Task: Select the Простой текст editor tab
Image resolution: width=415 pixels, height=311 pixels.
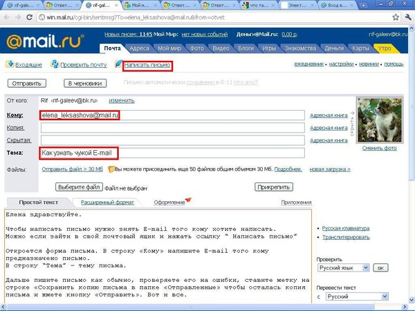Action: click(38, 202)
